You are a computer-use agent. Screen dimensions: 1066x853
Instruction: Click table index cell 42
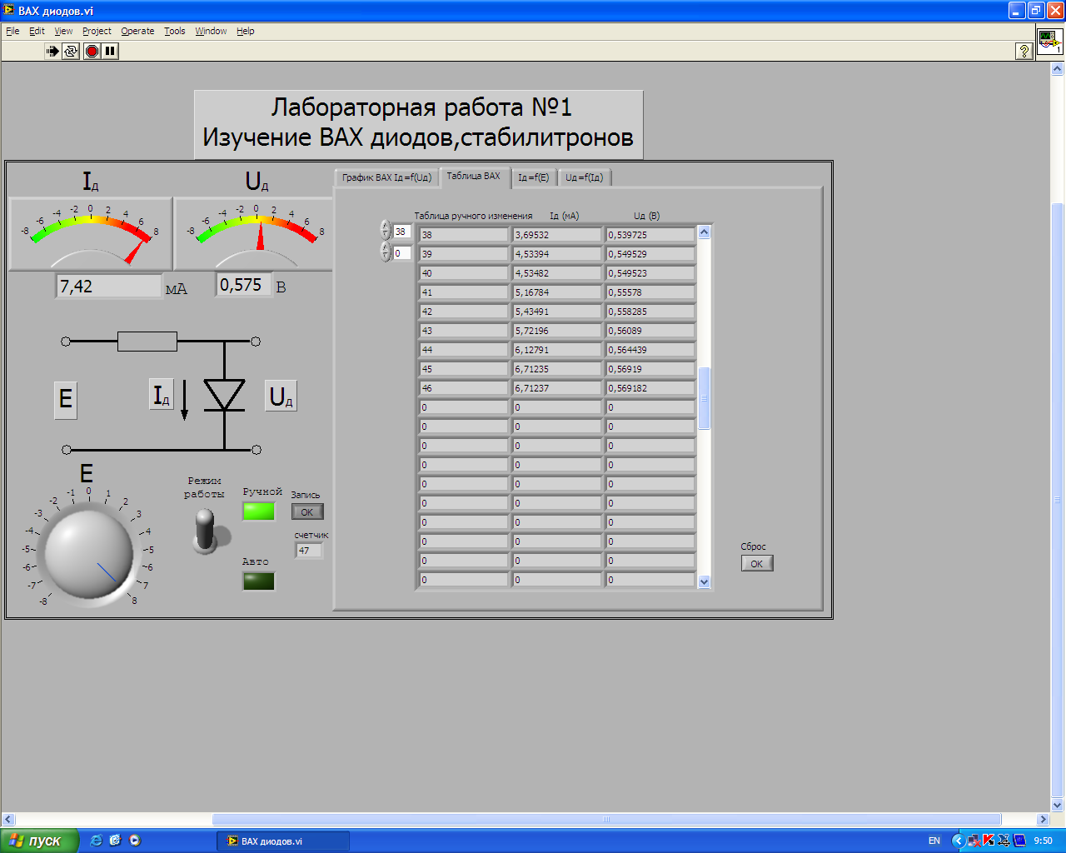(x=464, y=312)
